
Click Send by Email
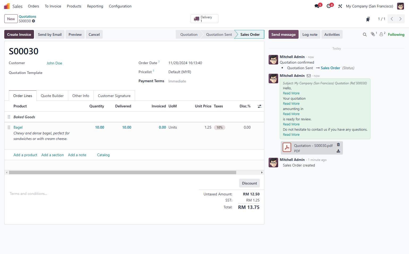pyautogui.click(x=50, y=34)
